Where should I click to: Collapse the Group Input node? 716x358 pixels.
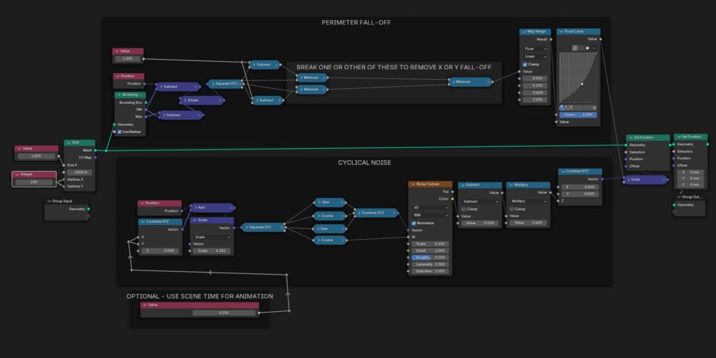coord(49,201)
